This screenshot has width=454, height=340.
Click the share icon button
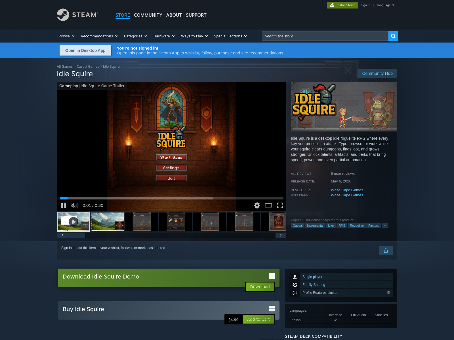click(386, 250)
